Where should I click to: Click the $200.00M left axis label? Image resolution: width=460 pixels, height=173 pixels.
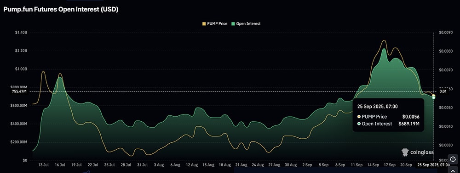point(19,142)
